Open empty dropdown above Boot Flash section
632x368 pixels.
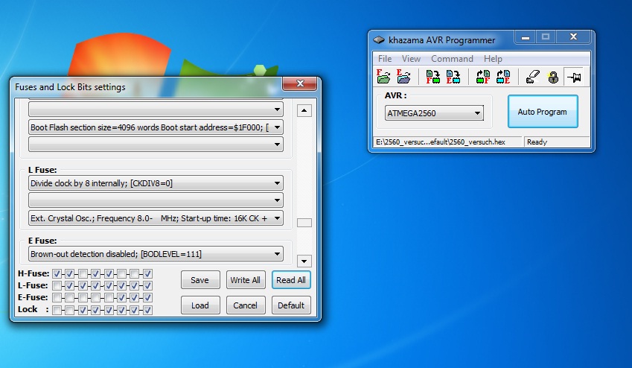click(156, 109)
